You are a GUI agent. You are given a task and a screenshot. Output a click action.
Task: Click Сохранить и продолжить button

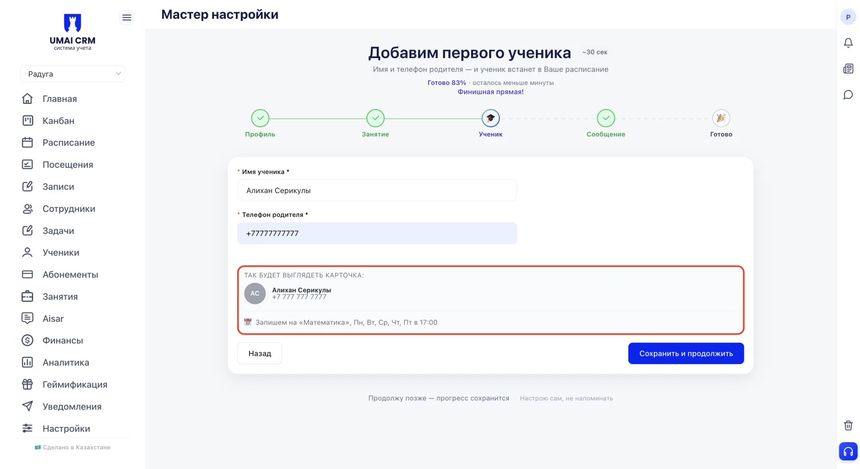[x=686, y=353]
